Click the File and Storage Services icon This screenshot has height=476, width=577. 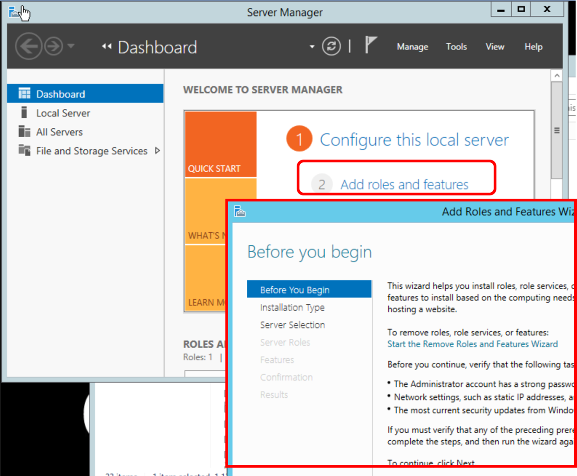click(24, 150)
